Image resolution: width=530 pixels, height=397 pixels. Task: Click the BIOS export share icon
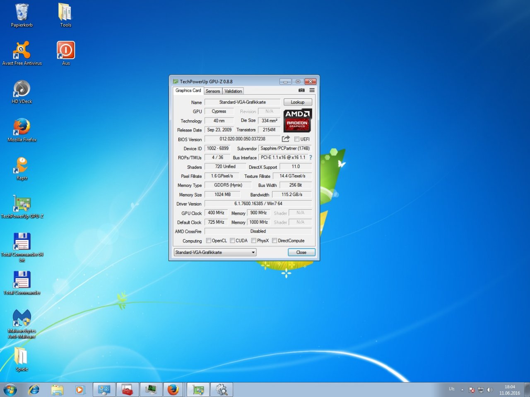(x=286, y=139)
